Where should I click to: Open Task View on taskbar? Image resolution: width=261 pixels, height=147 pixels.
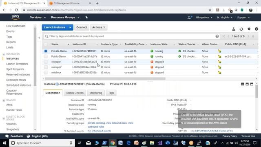click(80, 143)
